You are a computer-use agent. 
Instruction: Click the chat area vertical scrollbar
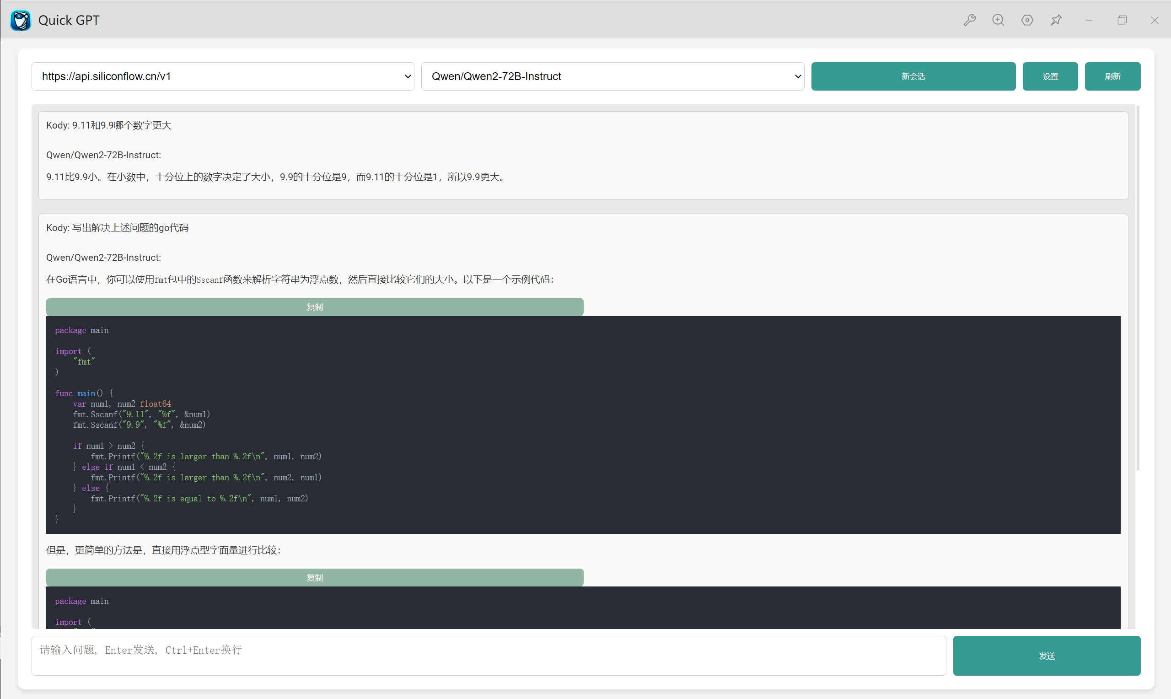point(1138,288)
